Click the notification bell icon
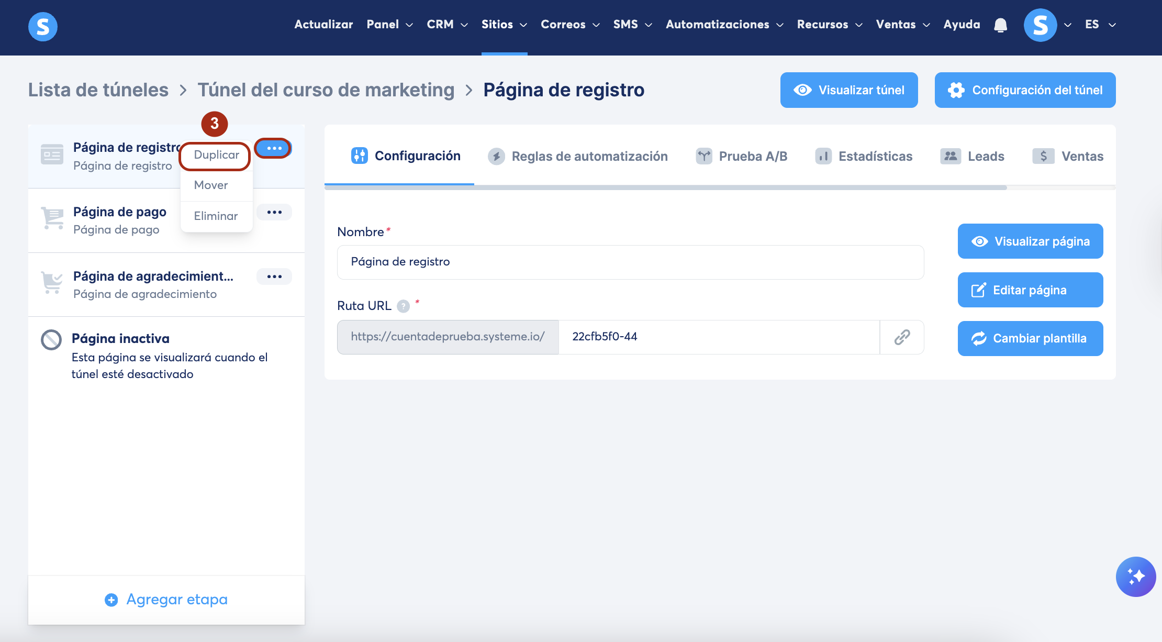The width and height of the screenshot is (1162, 642). coord(1000,25)
